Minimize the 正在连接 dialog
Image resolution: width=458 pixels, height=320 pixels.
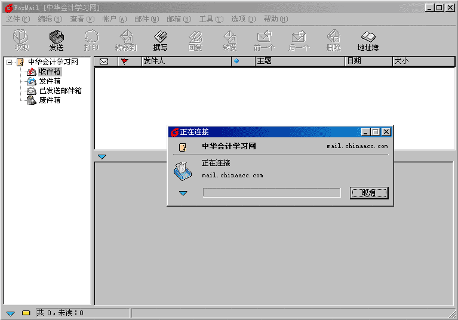[x=365, y=132]
